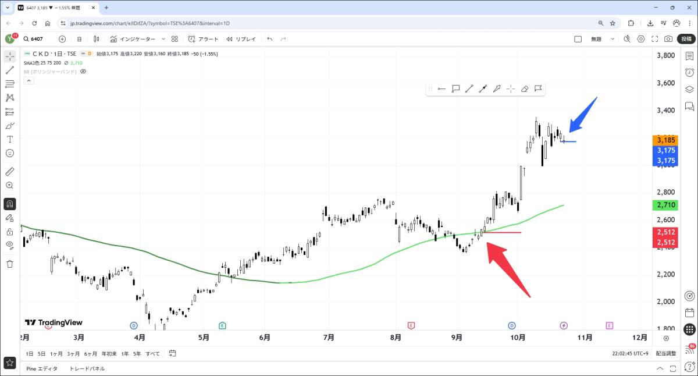Open the patterns tool in left sidebar
698x376 pixels.
point(10,98)
